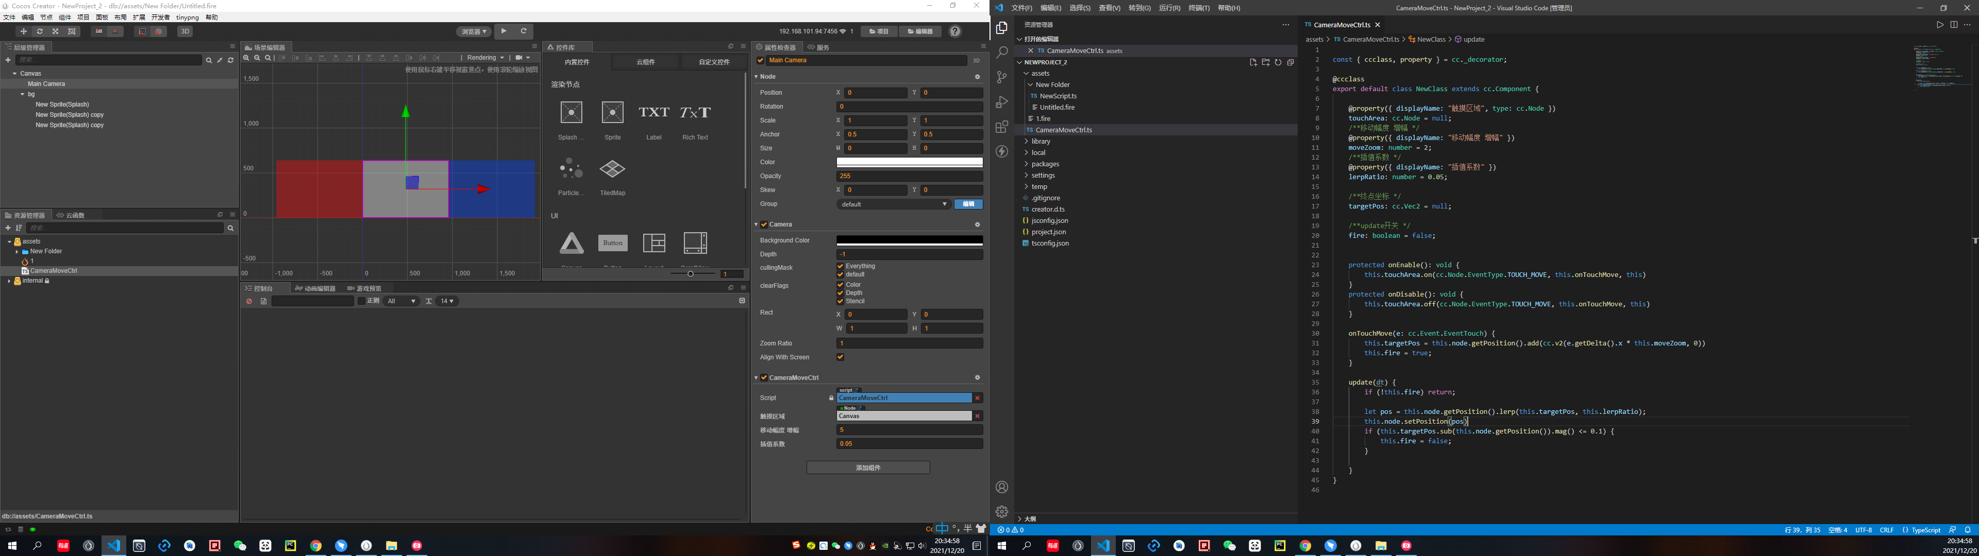Open the 开发者 menu in Cocos Creator

click(161, 17)
